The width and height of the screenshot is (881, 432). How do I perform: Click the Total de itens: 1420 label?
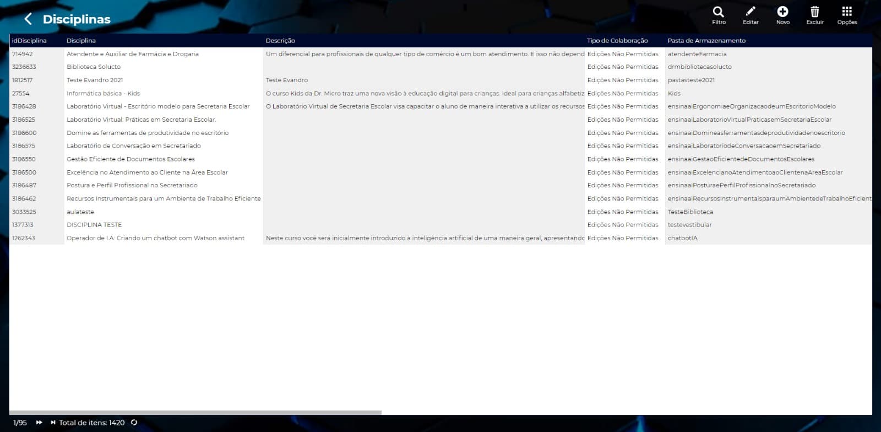(92, 423)
